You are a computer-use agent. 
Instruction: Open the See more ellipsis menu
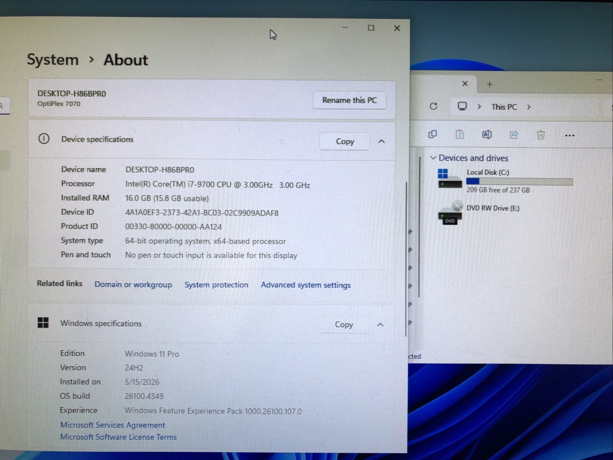570,135
